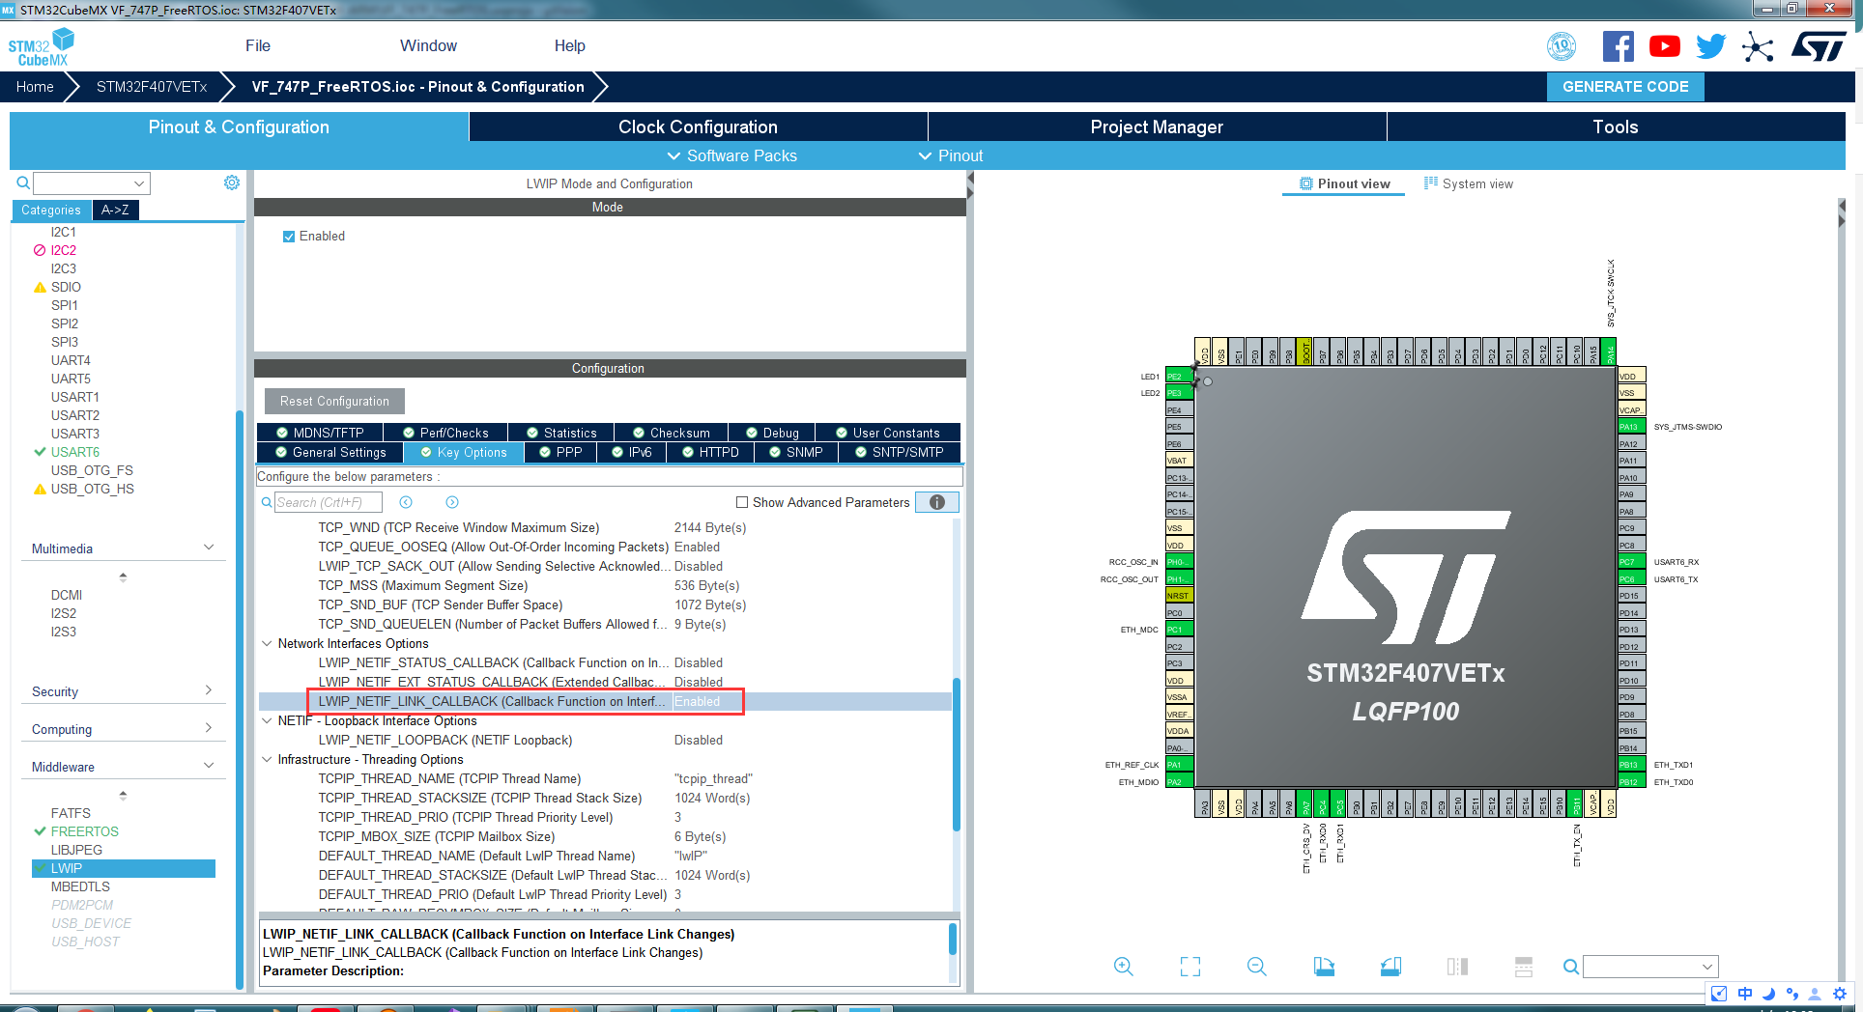Zoom in on the pinout view
1863x1012 pixels.
[x=1124, y=966]
